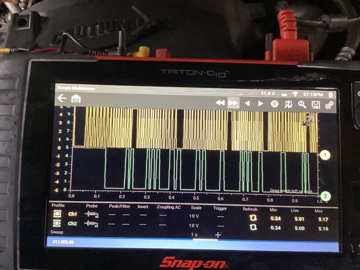Step back one frame with left triangle
The image size is (360, 270).
point(247,104)
